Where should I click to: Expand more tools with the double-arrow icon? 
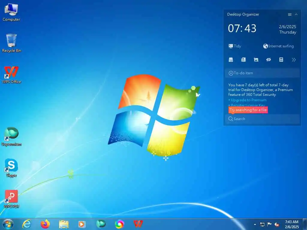click(294, 60)
